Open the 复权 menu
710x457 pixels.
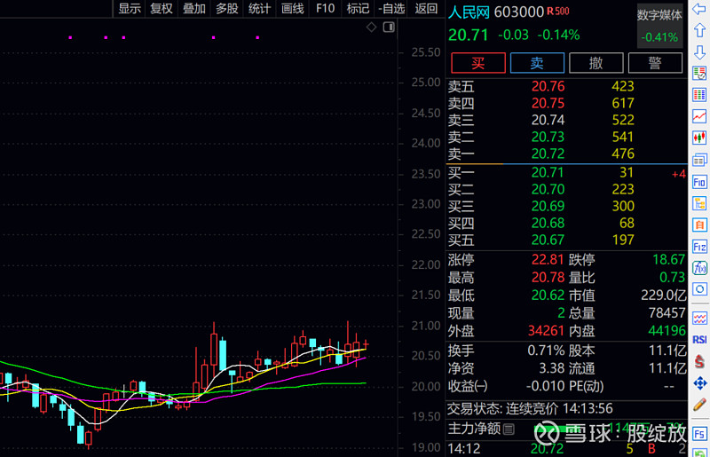tap(162, 9)
